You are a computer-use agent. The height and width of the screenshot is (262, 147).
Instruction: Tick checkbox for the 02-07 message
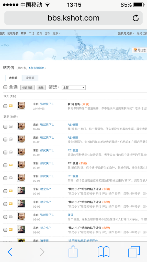point(5,127)
